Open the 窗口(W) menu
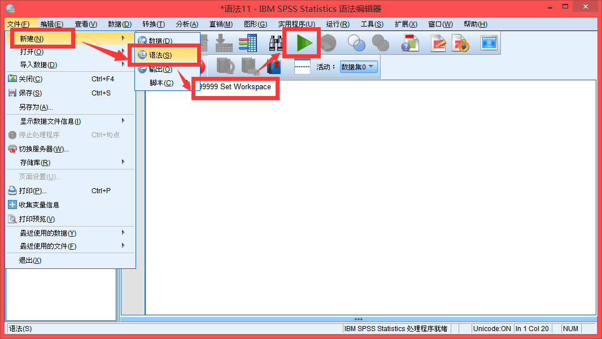The width and height of the screenshot is (602, 339). coord(440,24)
